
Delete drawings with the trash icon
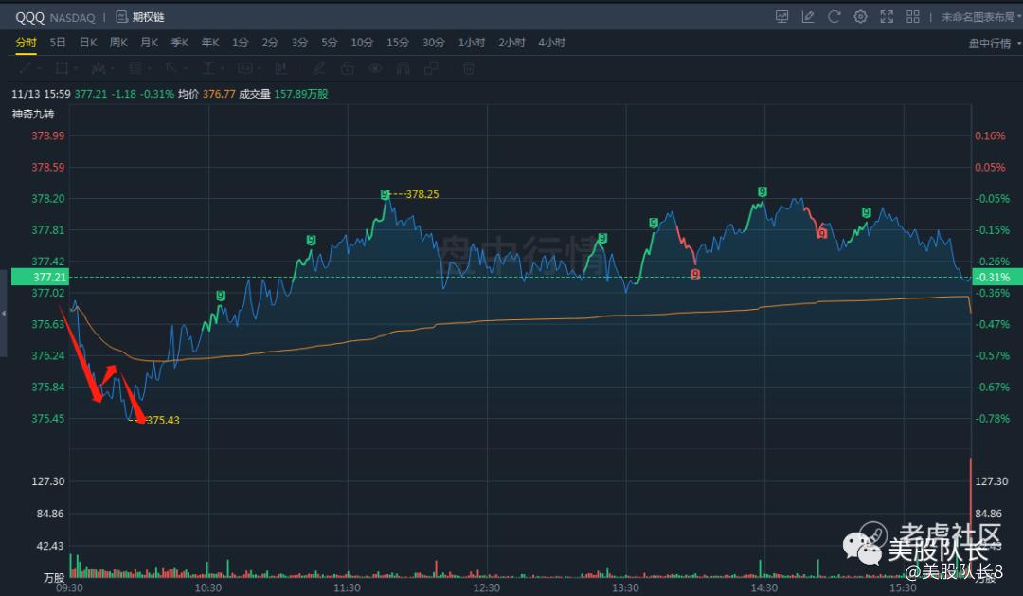468,68
